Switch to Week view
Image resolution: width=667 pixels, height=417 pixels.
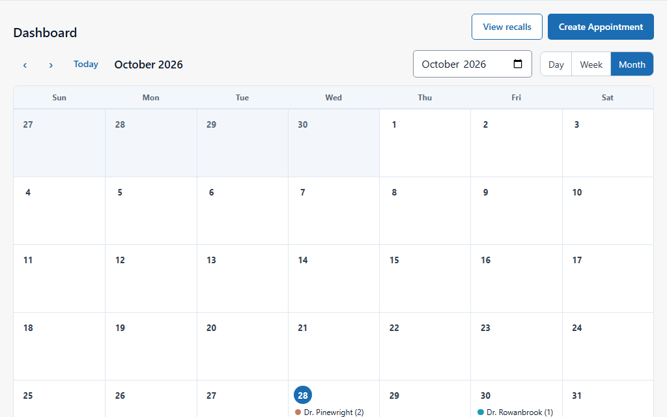591,65
